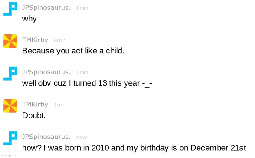The width and height of the screenshot is (255, 158).
Task: Click "Because you act like a child." message
Action: click(73, 51)
